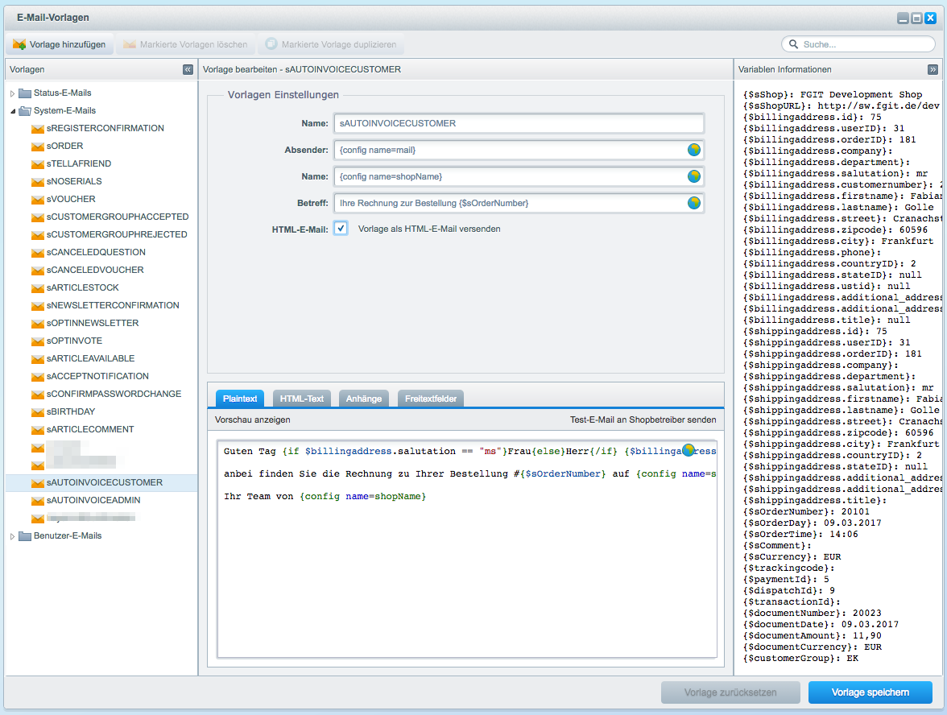Click envelope icon next to sOPTINVOTE
The height and width of the screenshot is (715, 947).
point(37,341)
